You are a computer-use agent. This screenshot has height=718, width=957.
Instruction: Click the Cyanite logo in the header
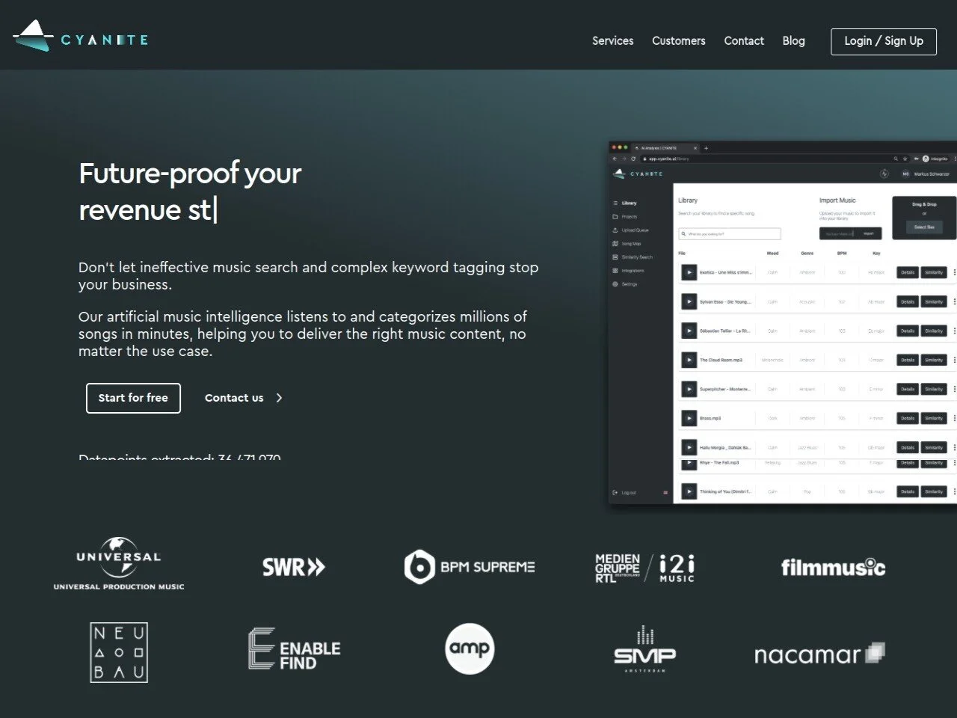click(x=81, y=37)
